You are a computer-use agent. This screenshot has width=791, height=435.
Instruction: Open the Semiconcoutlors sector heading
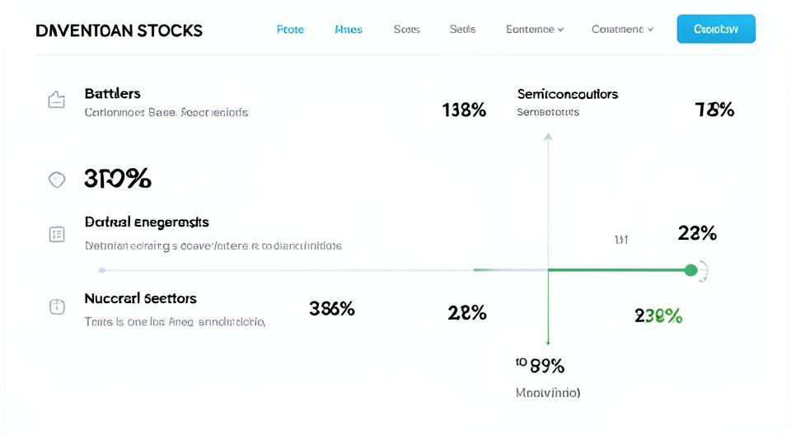(567, 94)
